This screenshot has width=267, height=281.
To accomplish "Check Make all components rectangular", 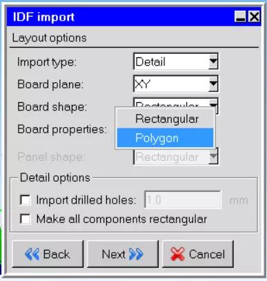I will tap(25, 219).
